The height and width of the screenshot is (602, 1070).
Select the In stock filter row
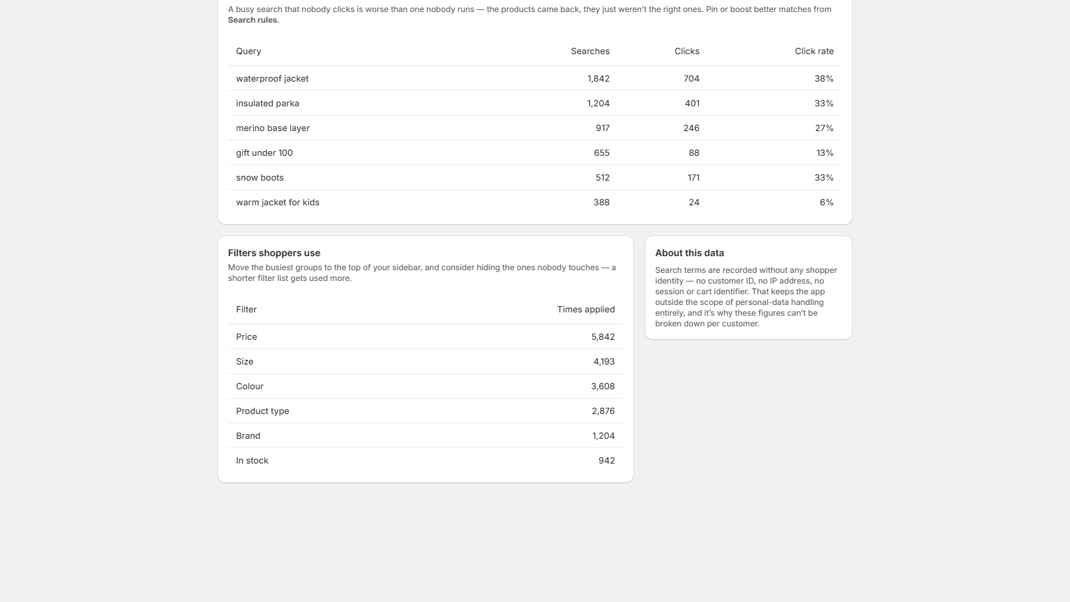(425, 460)
